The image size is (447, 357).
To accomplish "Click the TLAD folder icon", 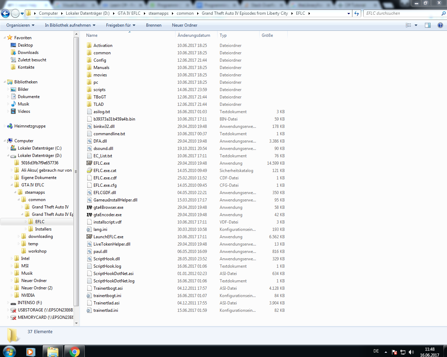I will pyautogui.click(x=89, y=104).
